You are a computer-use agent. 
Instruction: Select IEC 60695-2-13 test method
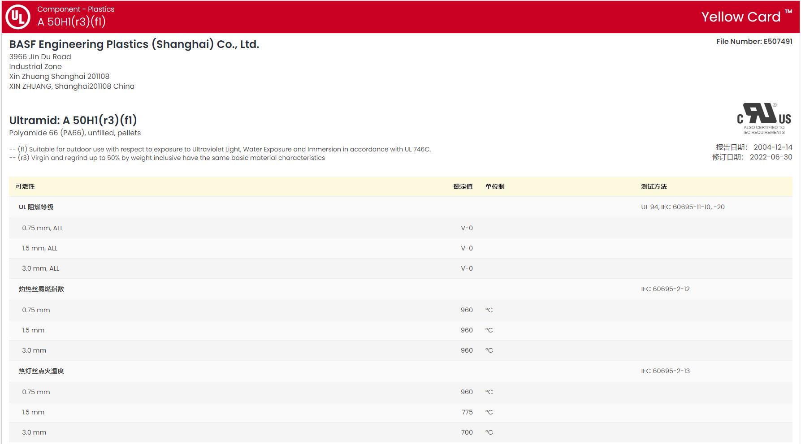point(665,371)
